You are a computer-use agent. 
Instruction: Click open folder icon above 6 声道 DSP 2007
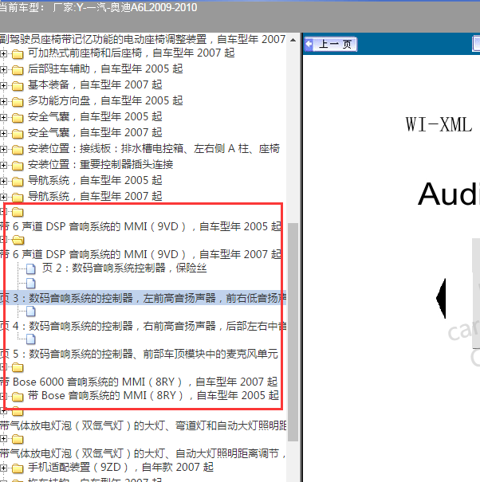click(x=18, y=240)
